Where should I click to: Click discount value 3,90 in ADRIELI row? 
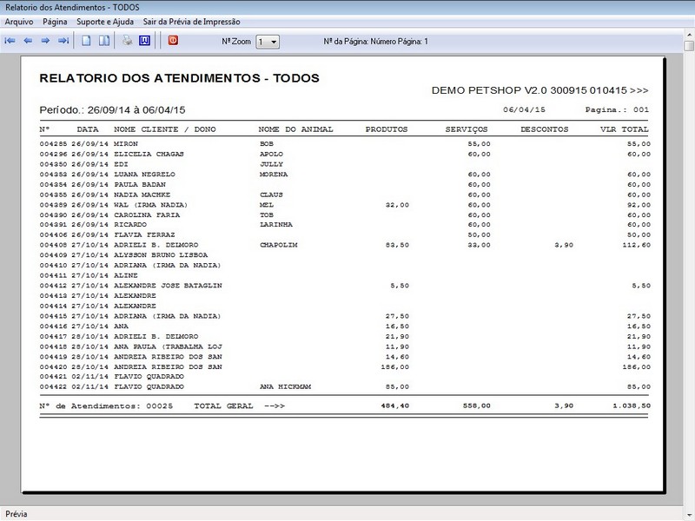point(564,245)
